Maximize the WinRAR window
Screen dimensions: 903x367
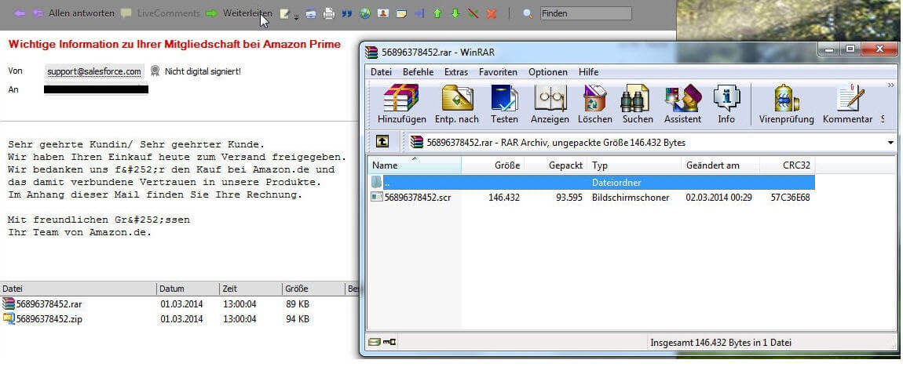pos(850,49)
